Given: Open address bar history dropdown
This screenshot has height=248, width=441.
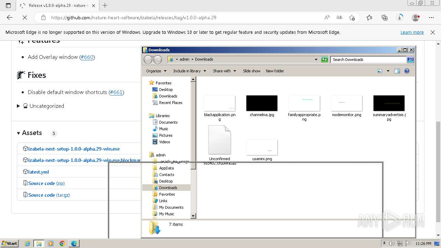Looking at the screenshot, I should (316, 59).
